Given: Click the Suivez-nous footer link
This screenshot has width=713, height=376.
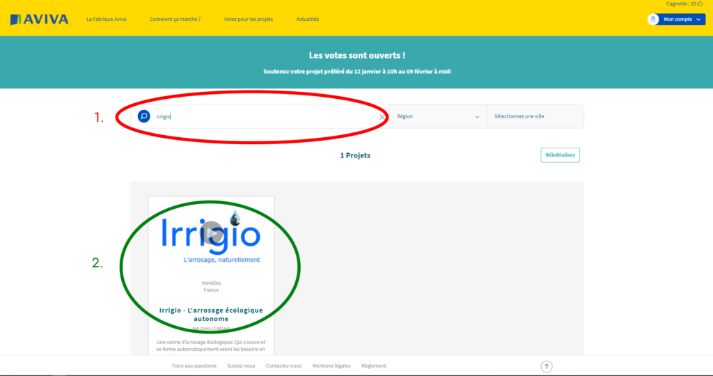Looking at the screenshot, I should [241, 366].
